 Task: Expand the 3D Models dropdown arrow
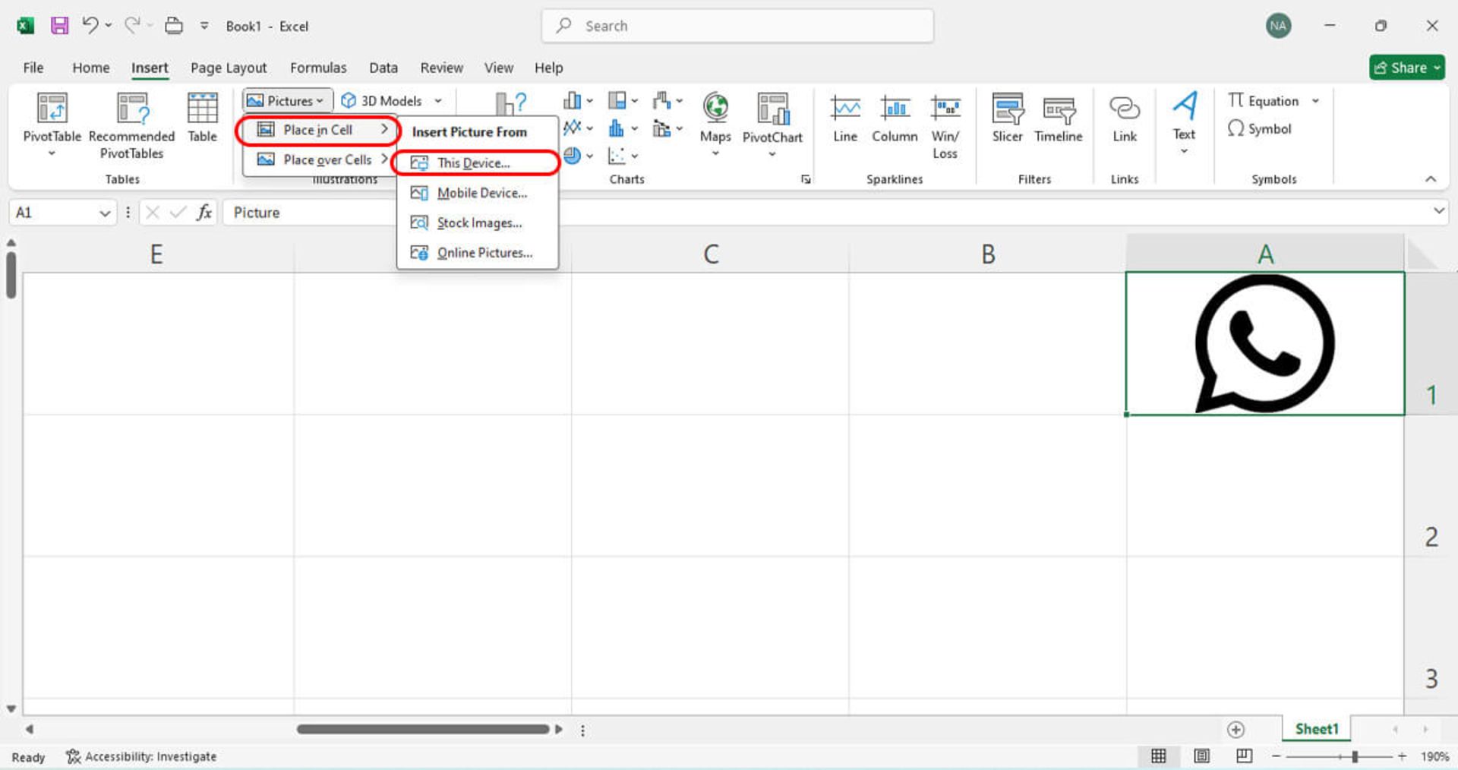(x=438, y=100)
